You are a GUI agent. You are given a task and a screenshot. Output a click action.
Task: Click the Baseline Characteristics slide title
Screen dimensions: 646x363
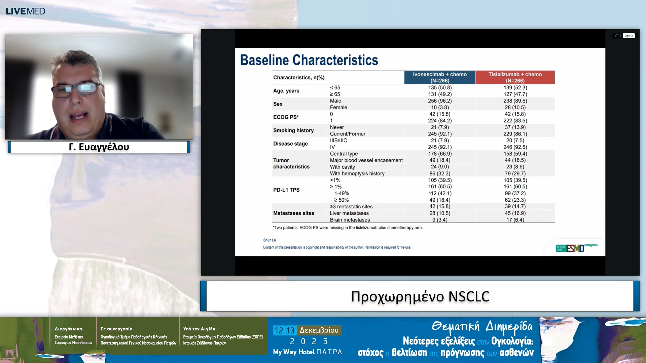(x=309, y=60)
